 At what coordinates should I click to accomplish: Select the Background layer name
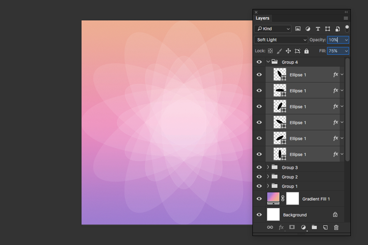click(295, 215)
